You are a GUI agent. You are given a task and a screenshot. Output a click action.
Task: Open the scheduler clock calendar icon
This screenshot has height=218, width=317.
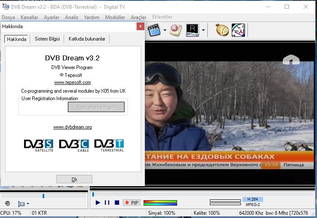(x=238, y=30)
